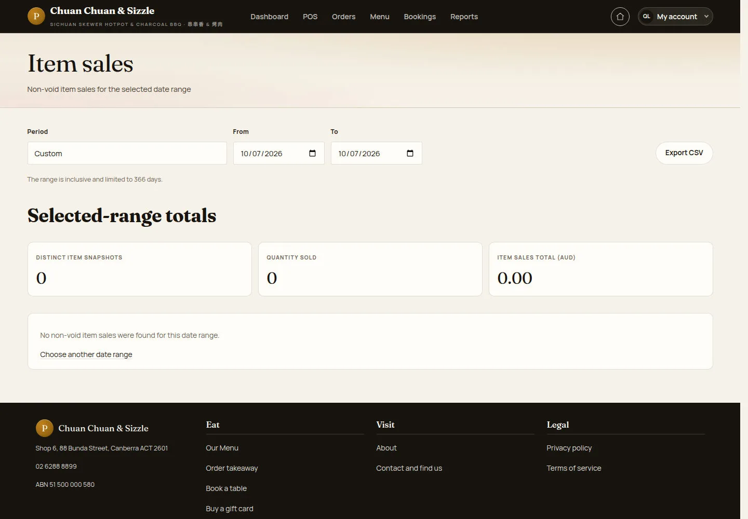This screenshot has width=748, height=519.
Task: Click the QL avatar in My account
Action: click(647, 17)
